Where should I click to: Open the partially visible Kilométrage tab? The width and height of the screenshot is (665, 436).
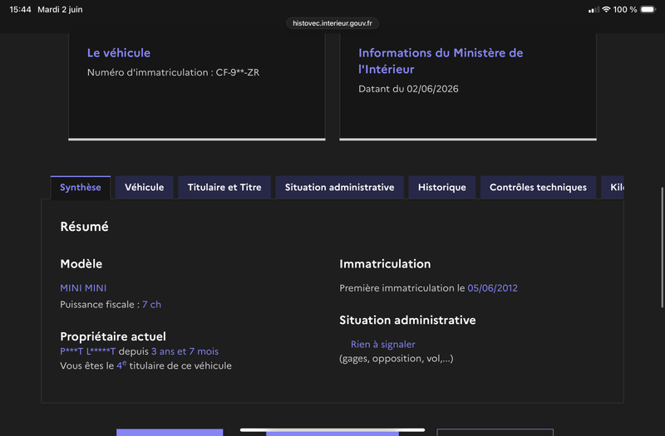click(613, 188)
